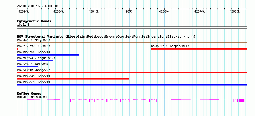This screenshot has height=116, width=255.
Task: Open the nsv1067278 (Coe2014) label
Action: click(34, 82)
